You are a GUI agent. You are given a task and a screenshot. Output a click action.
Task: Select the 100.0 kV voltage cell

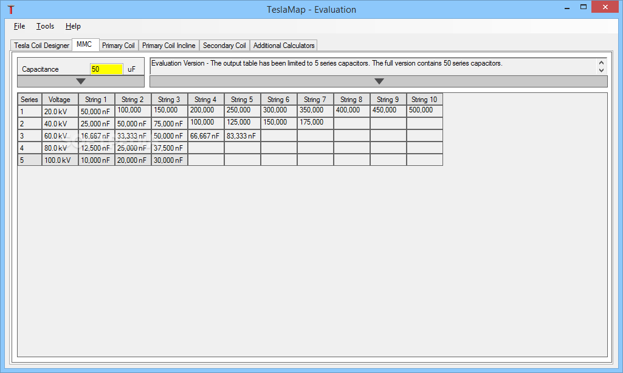click(60, 160)
